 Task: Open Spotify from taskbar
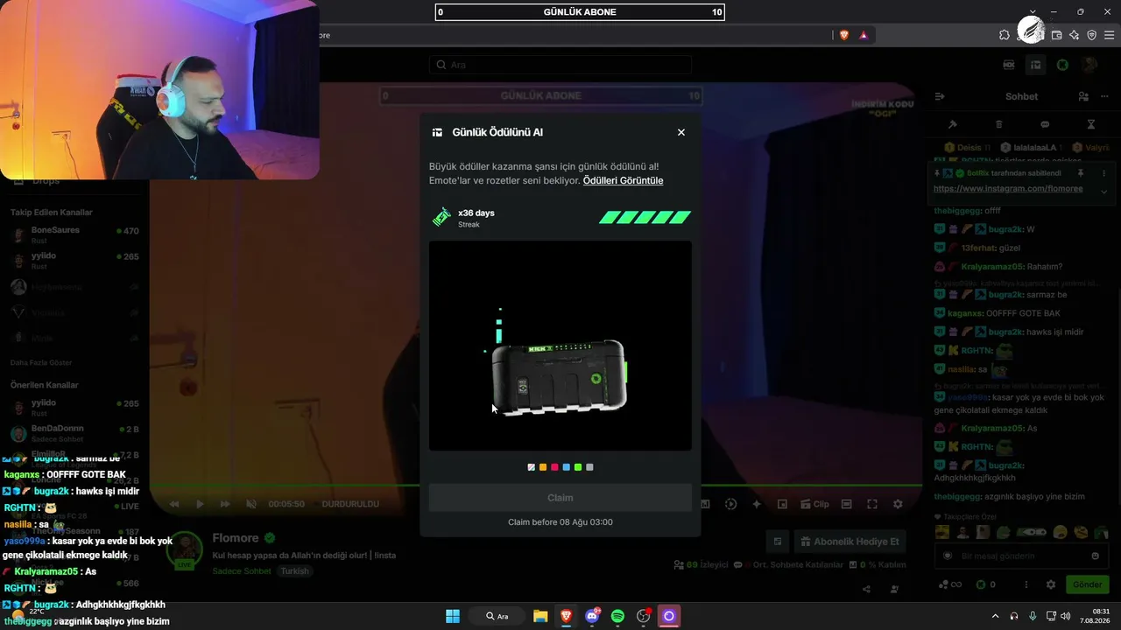pos(617,616)
